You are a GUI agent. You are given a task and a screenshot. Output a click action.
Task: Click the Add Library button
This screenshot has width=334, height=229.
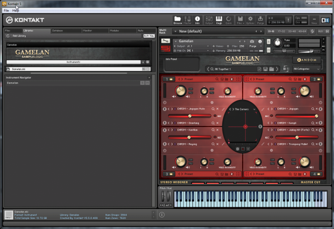click(x=19, y=36)
